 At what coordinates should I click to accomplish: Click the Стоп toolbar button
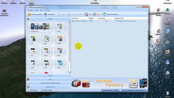[x=88, y=14]
